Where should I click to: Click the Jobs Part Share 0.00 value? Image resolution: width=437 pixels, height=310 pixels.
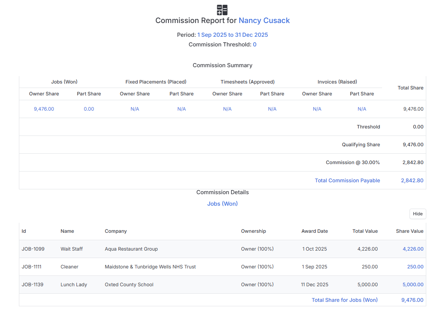coord(89,109)
